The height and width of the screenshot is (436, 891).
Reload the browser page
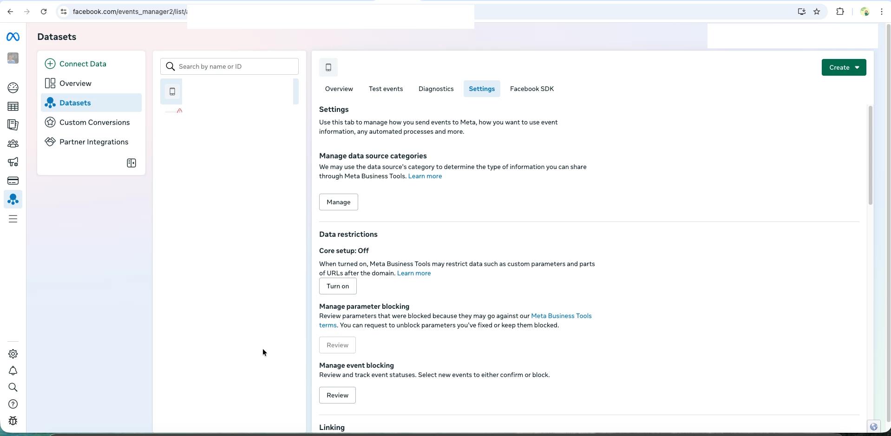pyautogui.click(x=44, y=12)
